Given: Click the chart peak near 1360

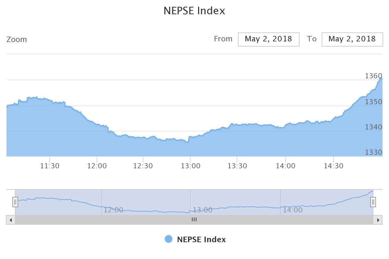Looking at the screenshot, I should click(x=381, y=79).
